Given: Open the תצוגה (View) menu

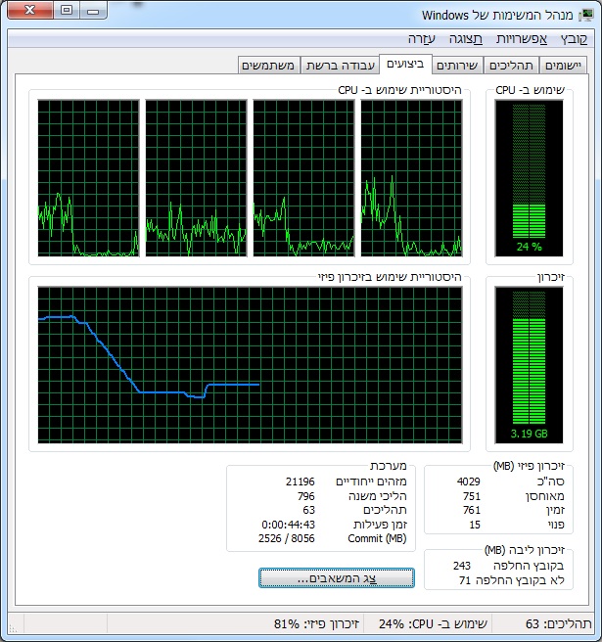Looking at the screenshot, I should pyautogui.click(x=468, y=38).
